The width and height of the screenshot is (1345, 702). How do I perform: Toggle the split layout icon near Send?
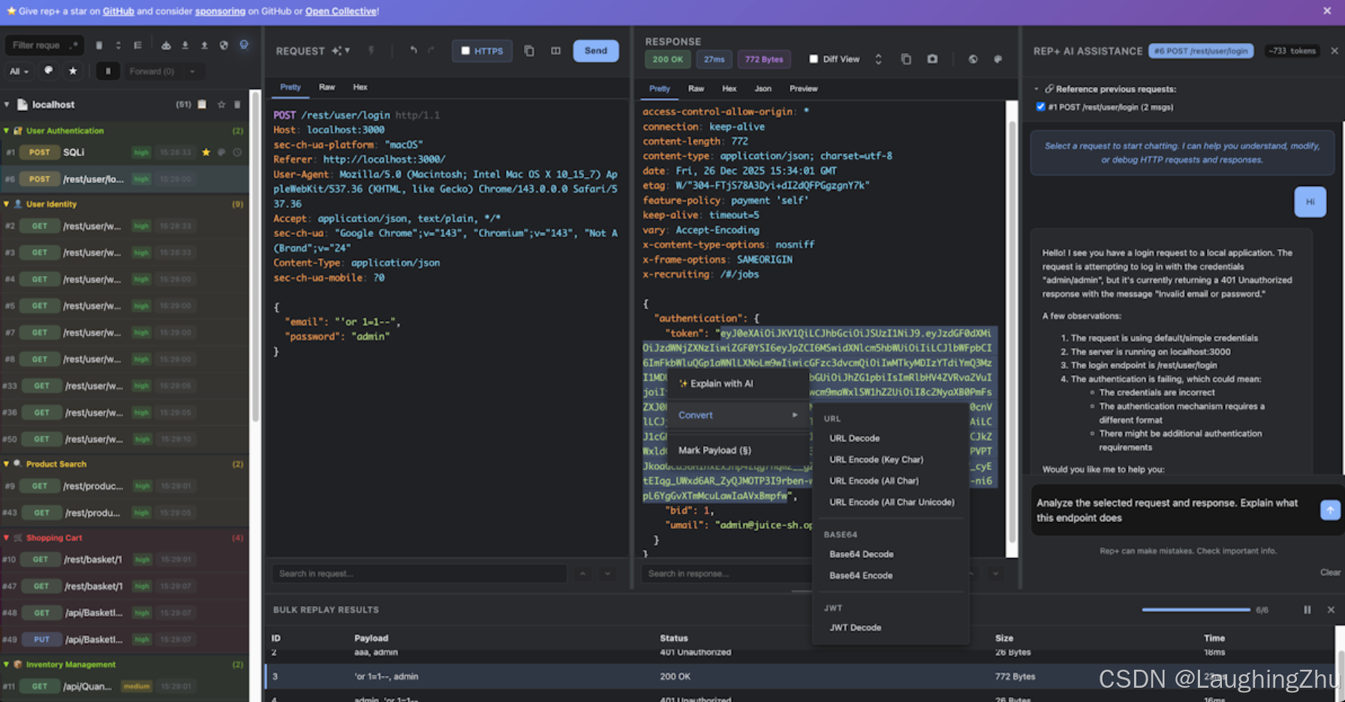(x=556, y=50)
